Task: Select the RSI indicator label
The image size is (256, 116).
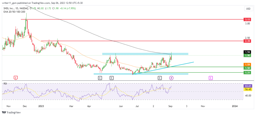Action: (x=5, y=83)
